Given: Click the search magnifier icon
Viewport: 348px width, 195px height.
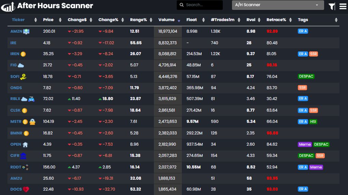Looking at the screenshot, I should coord(182,5).
